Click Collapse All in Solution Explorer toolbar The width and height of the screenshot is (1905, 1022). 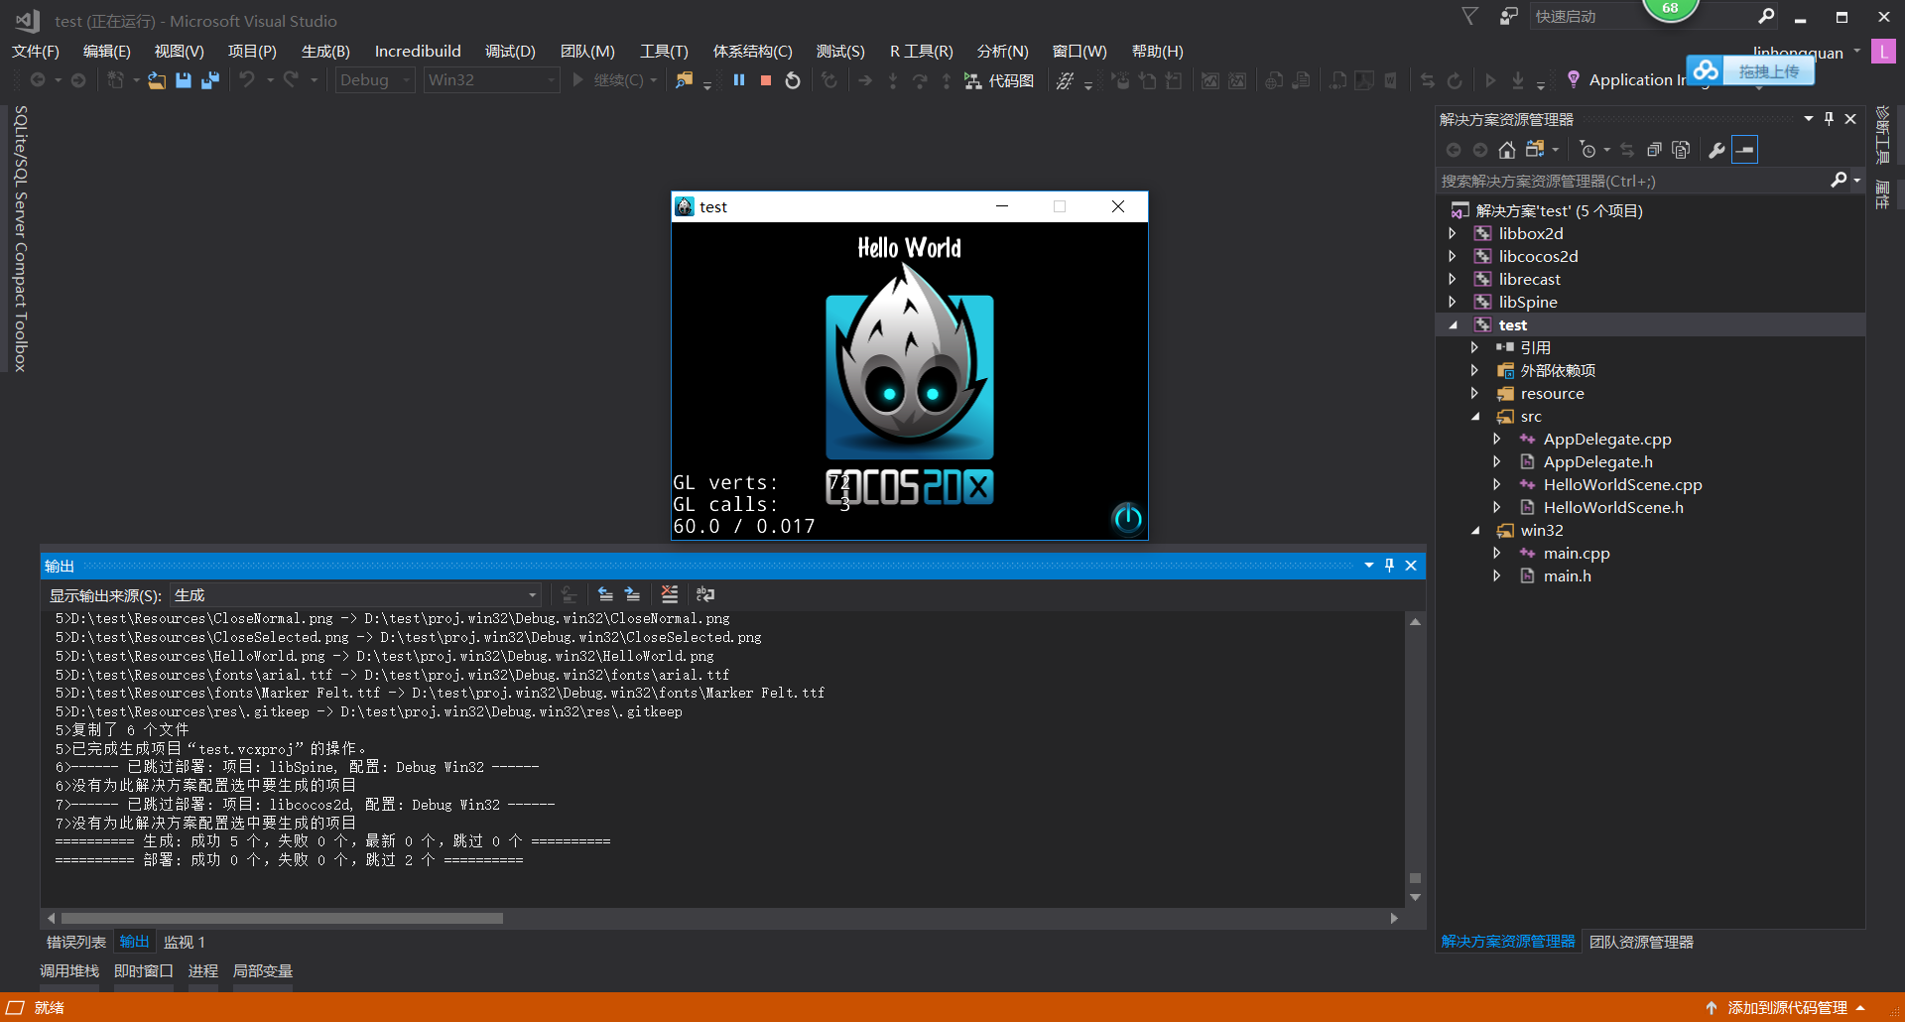pyautogui.click(x=1654, y=150)
